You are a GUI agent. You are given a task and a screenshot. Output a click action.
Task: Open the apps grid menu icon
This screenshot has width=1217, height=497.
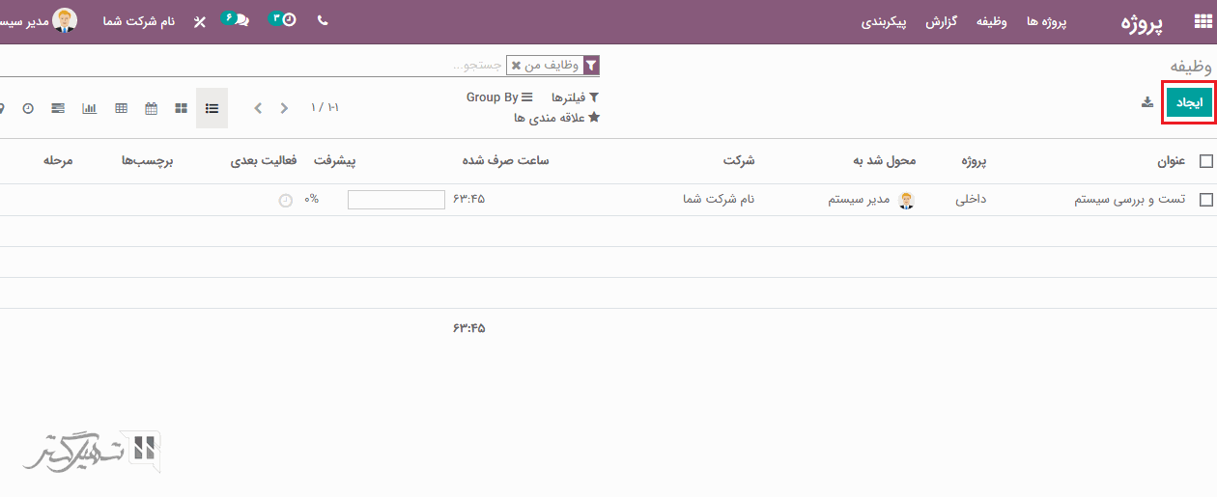click(x=1202, y=21)
